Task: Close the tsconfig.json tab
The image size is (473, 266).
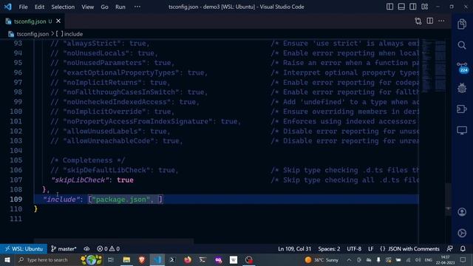Action: 58,21
